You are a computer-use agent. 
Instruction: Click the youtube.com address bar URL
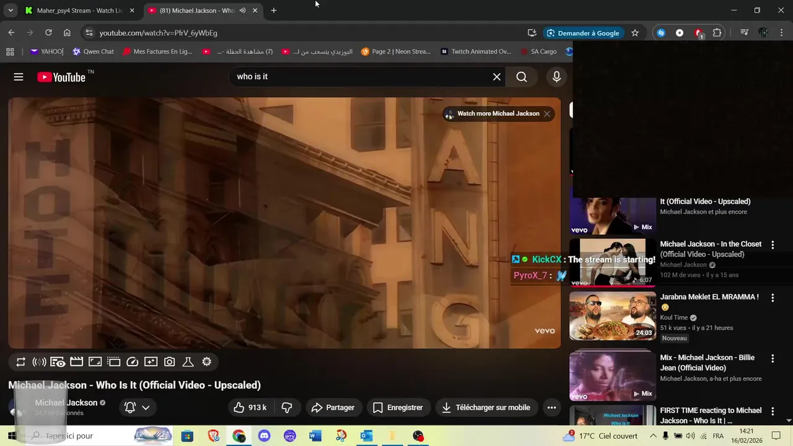(x=158, y=33)
